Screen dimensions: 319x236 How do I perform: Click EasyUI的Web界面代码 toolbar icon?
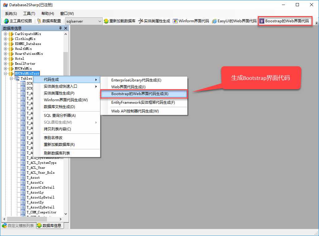click(214, 21)
